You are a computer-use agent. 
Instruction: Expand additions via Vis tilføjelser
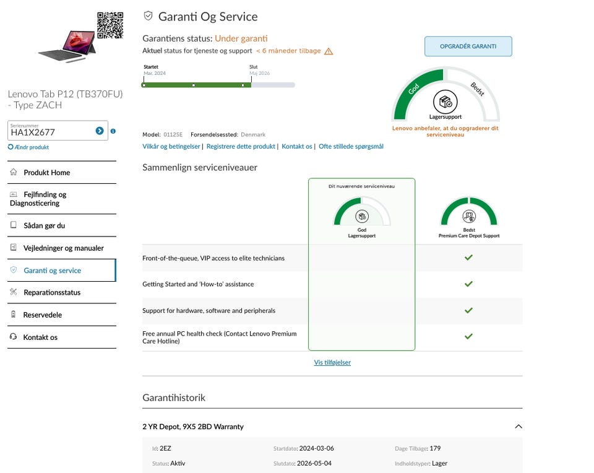(x=332, y=362)
